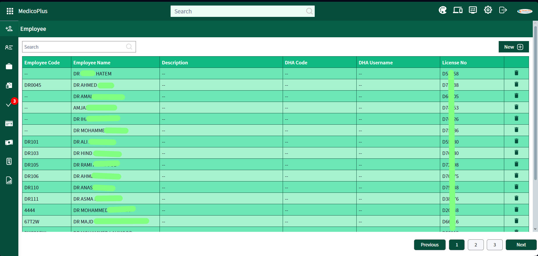Viewport: 538px width, 256px height.
Task: Open the apps grid menu icon
Action: pyautogui.click(x=10, y=11)
